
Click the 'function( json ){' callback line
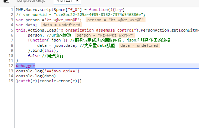[x=99, y=40]
